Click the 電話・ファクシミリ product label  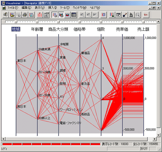(71, 123)
